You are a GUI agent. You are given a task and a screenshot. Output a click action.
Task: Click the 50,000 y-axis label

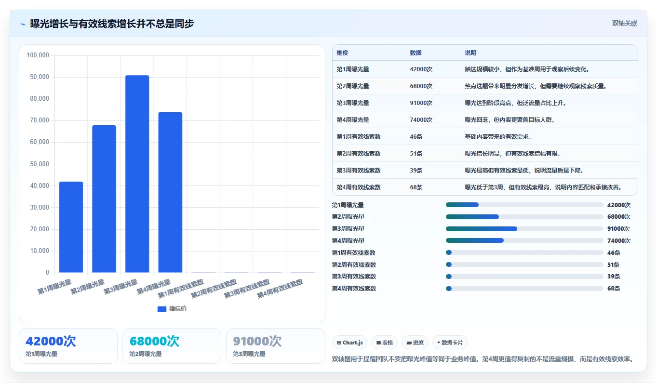click(40, 164)
